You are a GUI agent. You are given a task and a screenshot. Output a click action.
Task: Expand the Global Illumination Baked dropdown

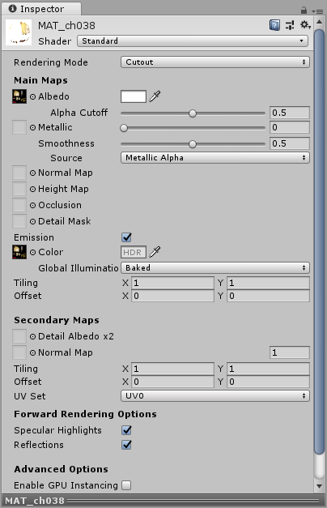pyautogui.click(x=215, y=268)
